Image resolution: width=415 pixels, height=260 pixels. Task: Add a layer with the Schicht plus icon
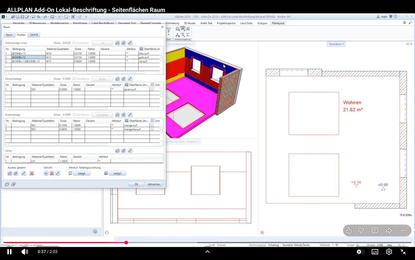point(46,173)
